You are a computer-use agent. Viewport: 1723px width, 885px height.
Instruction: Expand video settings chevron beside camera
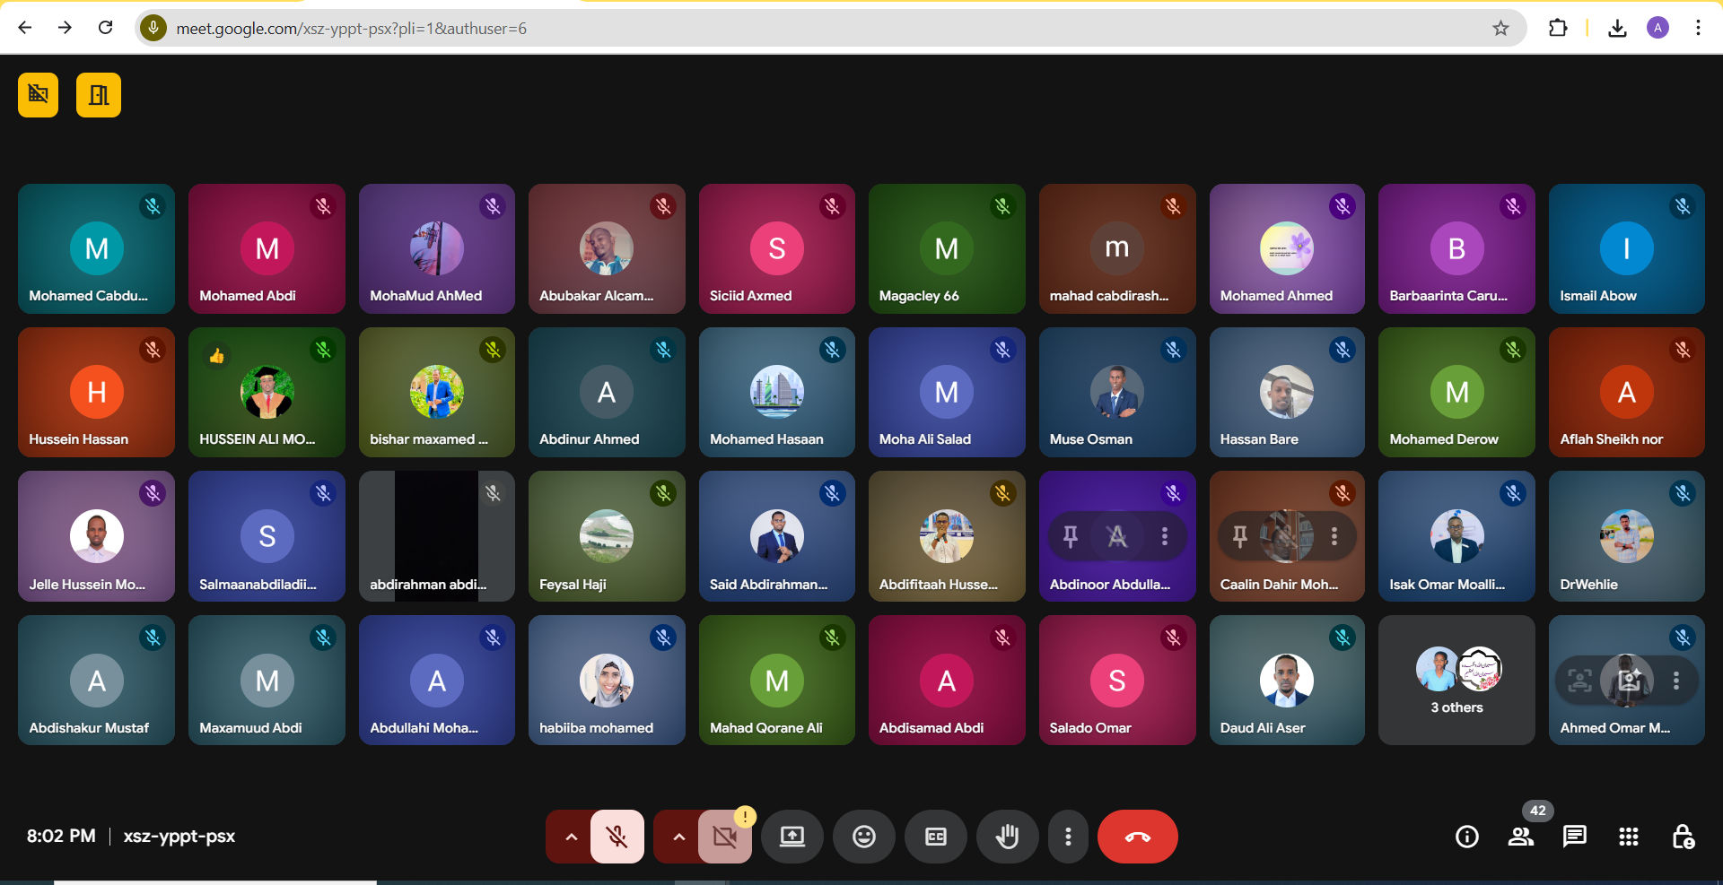pyautogui.click(x=678, y=837)
